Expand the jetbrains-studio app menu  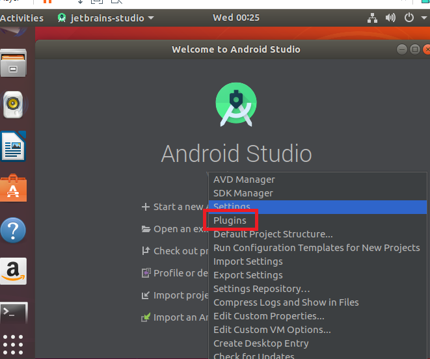(105, 18)
